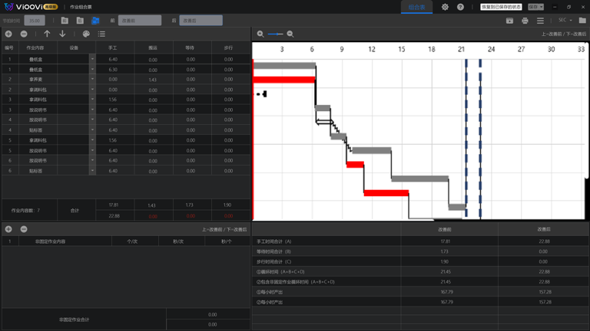Image resolution: width=590 pixels, height=331 pixels.
Task: Click the long gray bar at chart top
Action: point(284,66)
